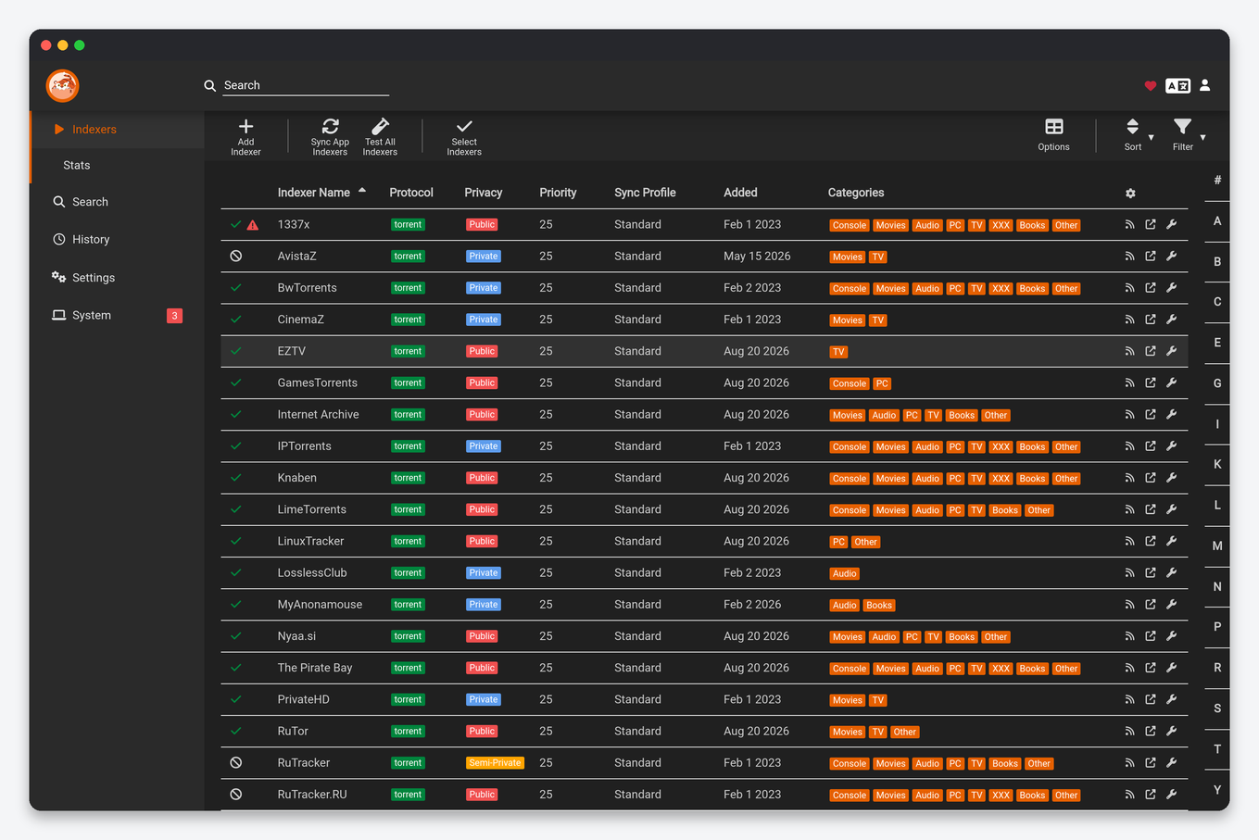Sort by Protocol column header

point(411,193)
